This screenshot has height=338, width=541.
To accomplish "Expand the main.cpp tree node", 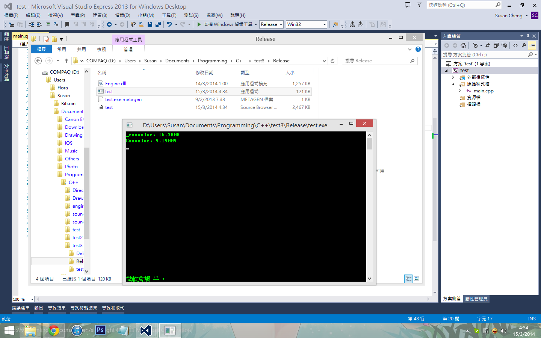I will (459, 91).
